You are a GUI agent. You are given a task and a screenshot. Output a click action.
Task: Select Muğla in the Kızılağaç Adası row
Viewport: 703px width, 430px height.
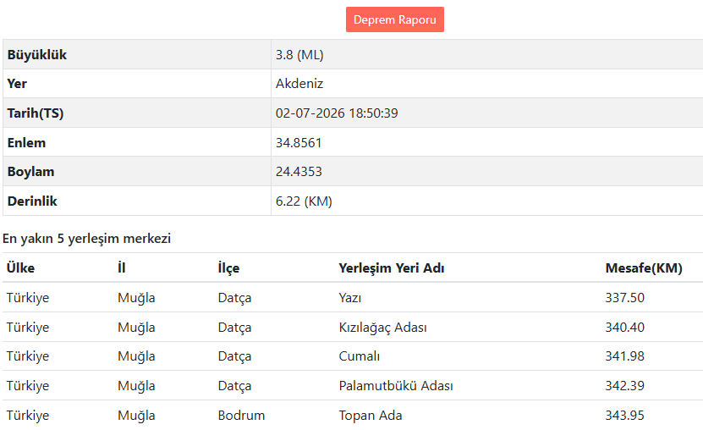pos(136,328)
